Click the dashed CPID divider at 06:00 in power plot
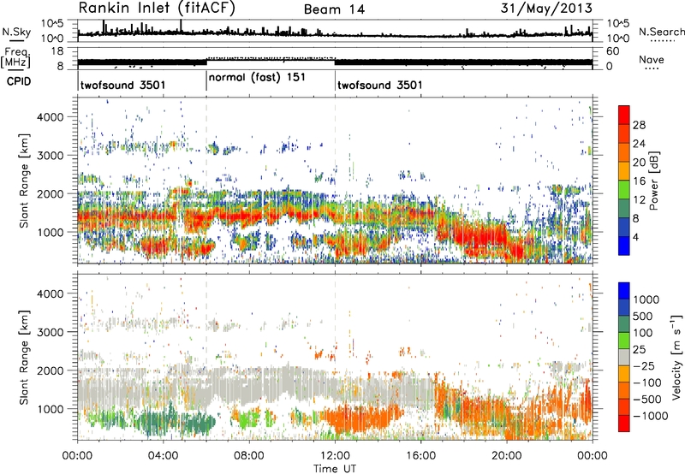Image resolution: width=685 pixels, height=474 pixels. coord(206,181)
